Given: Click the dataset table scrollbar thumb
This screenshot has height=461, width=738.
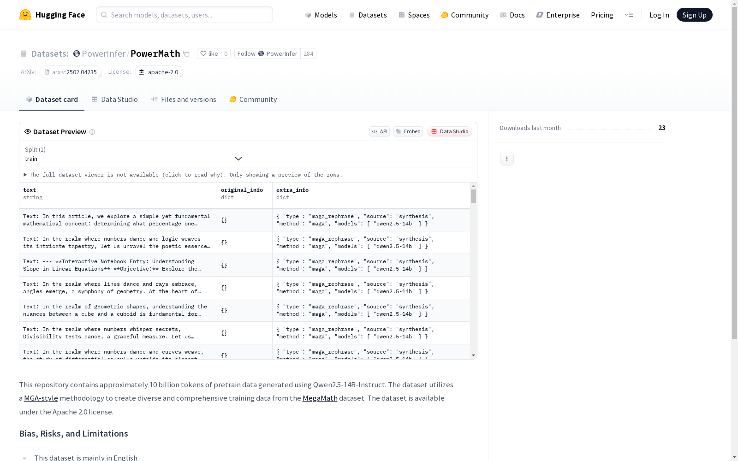Looking at the screenshot, I should (x=473, y=196).
